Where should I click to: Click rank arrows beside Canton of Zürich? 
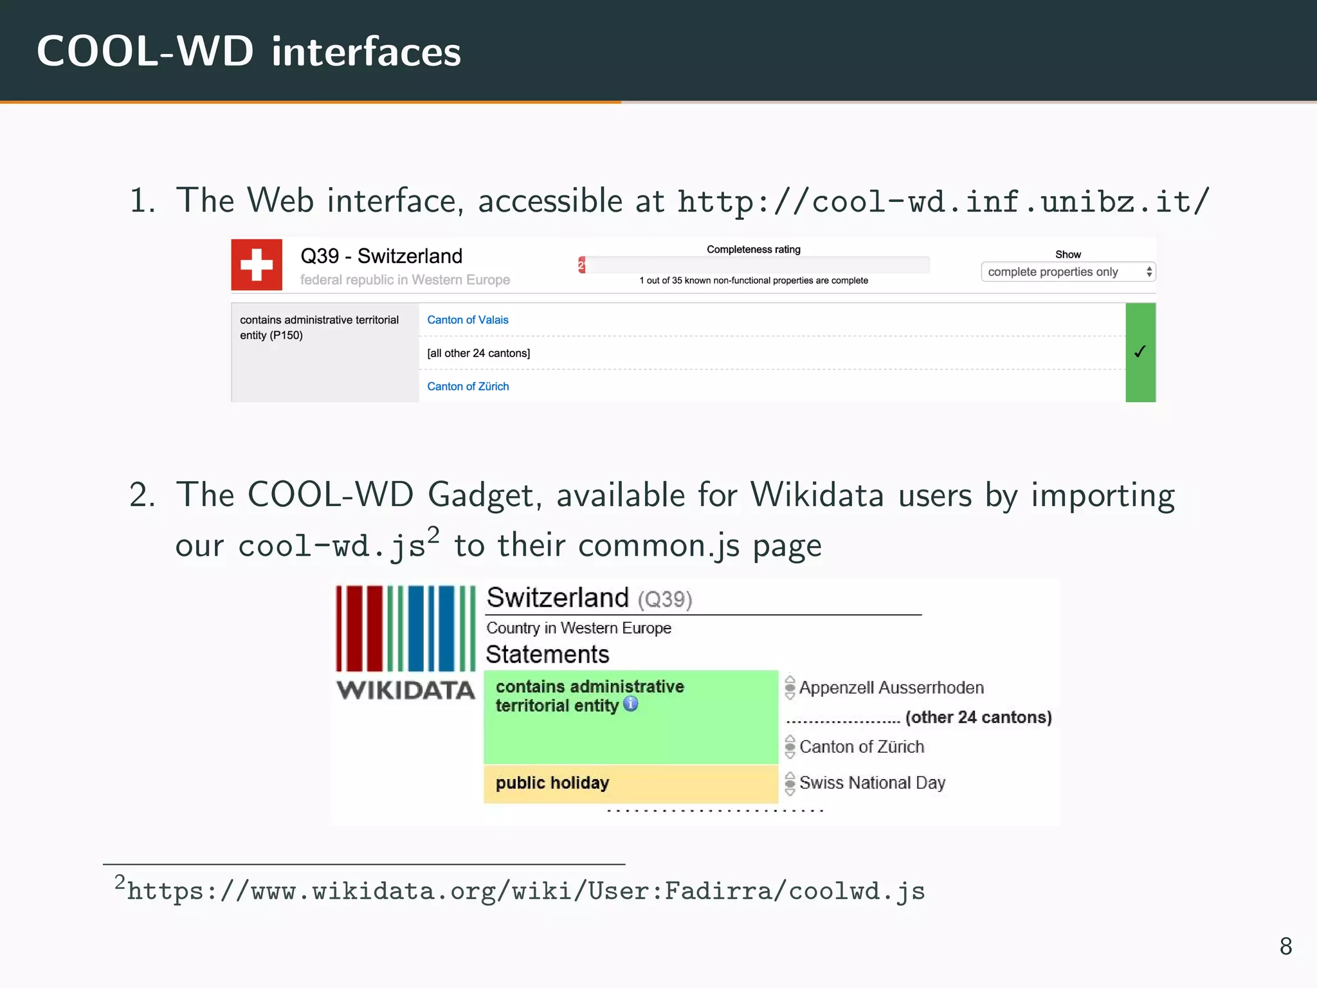(790, 747)
